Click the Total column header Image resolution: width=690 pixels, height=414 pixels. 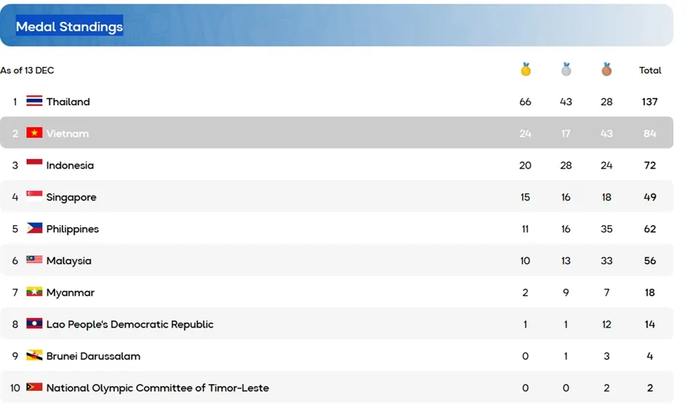[x=650, y=70]
